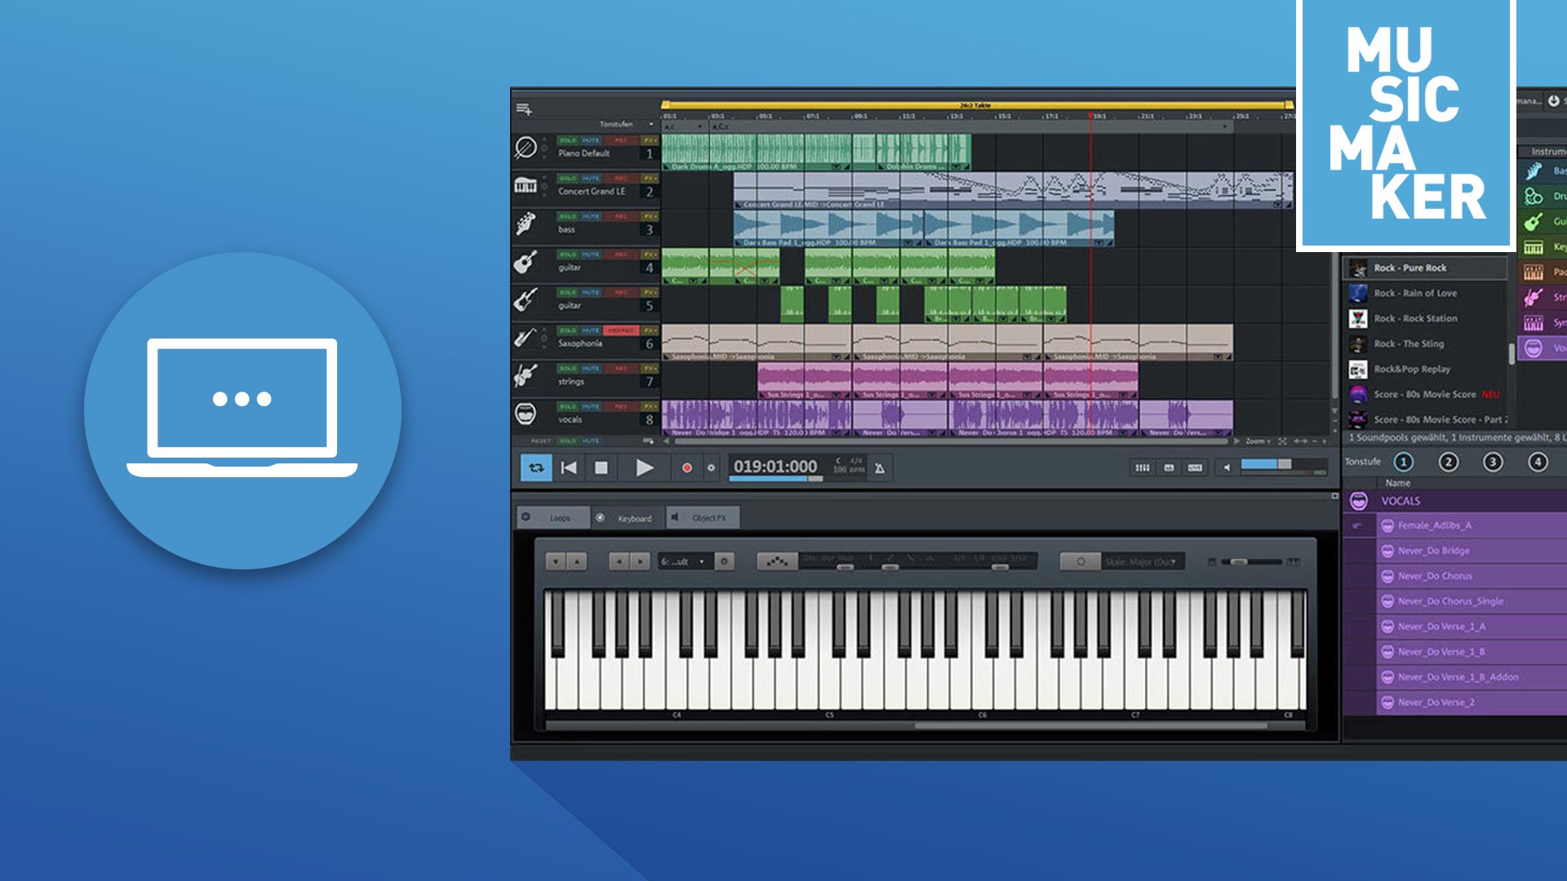The image size is (1567, 881).
Task: Jump to start with rewind button
Action: pyautogui.click(x=569, y=467)
